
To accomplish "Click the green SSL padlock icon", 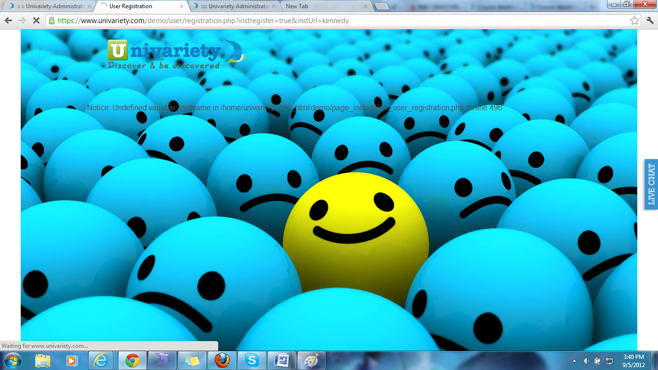I will (x=52, y=21).
